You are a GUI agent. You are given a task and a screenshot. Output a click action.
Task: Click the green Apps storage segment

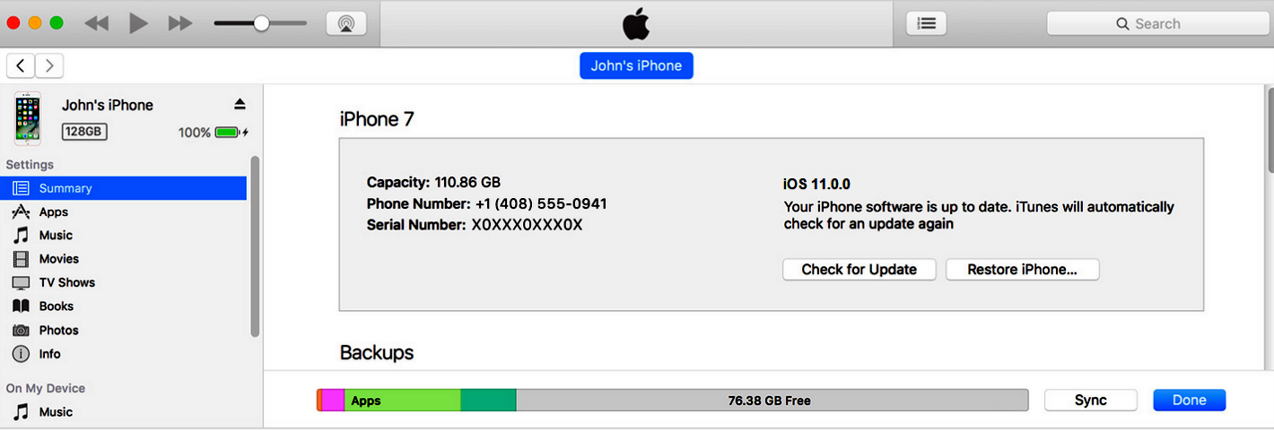[x=402, y=401]
